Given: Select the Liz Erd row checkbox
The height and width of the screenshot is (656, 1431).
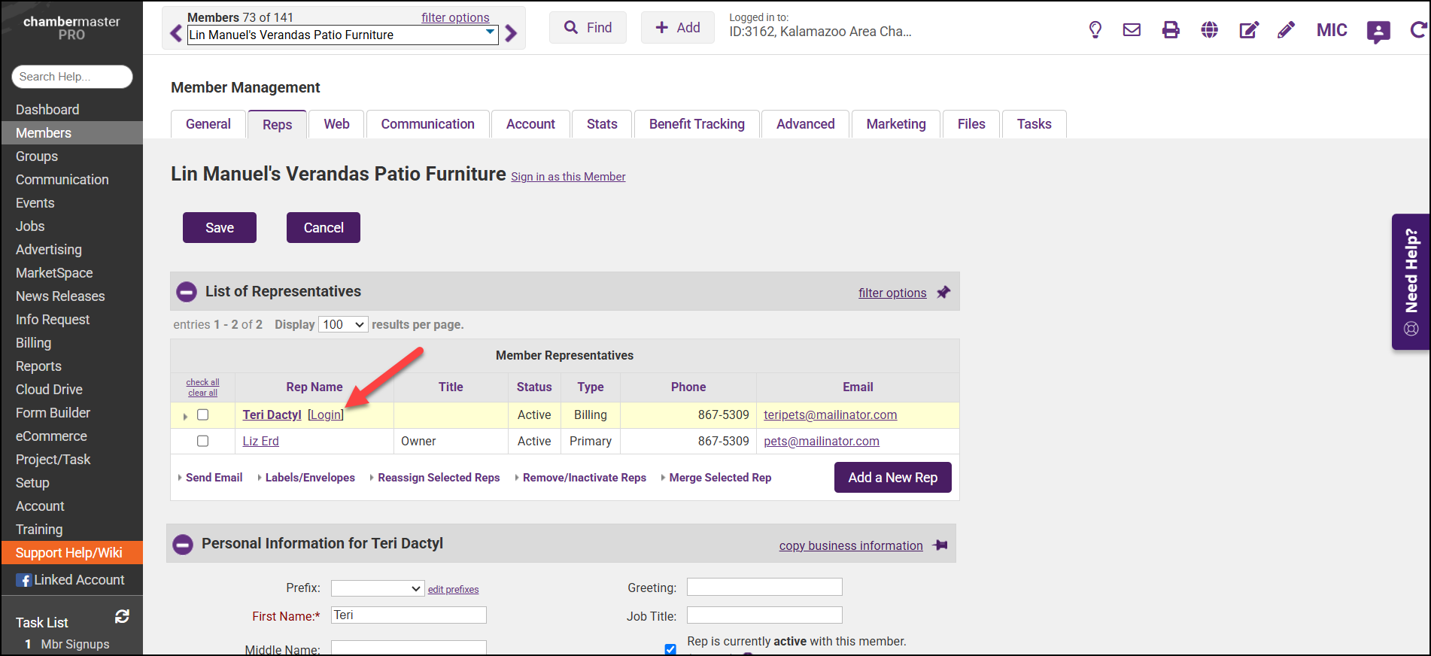Looking at the screenshot, I should 202,442.
